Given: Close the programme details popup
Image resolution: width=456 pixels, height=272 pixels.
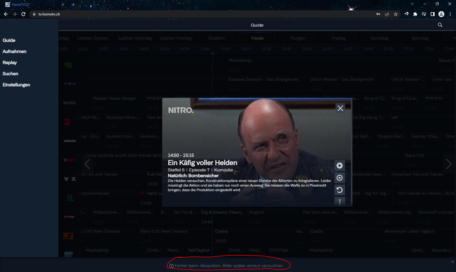Looking at the screenshot, I should tap(340, 108).
